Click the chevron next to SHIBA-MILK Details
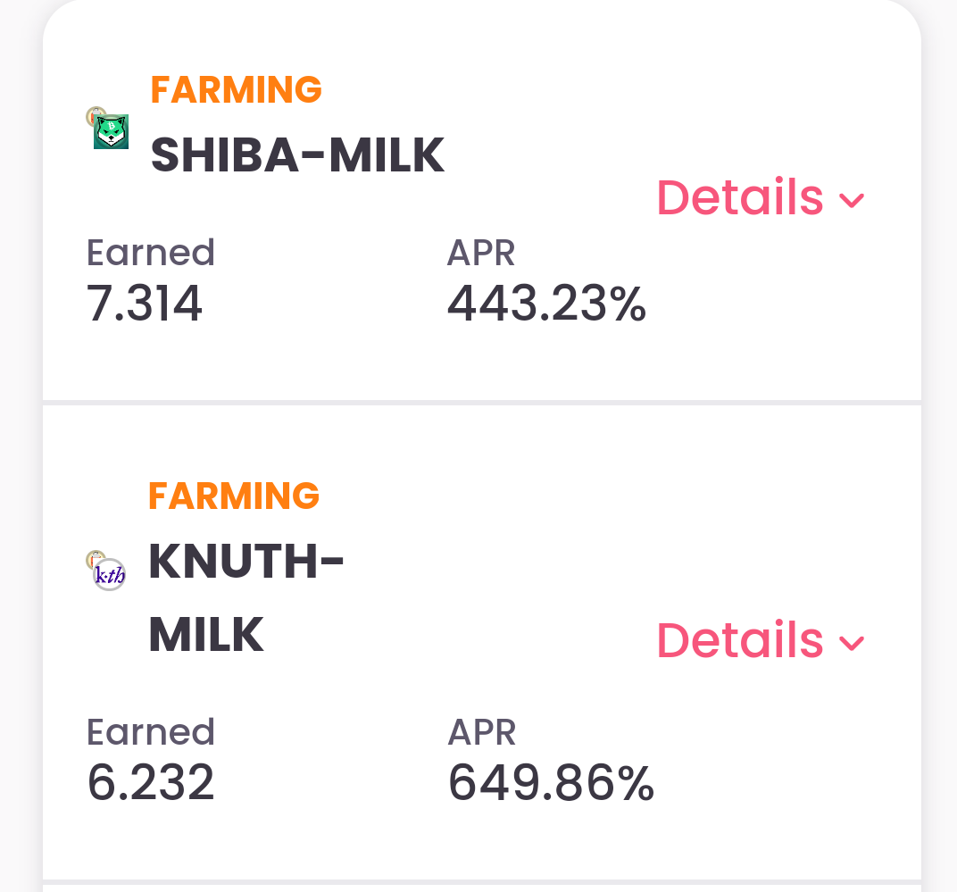 pyautogui.click(x=852, y=200)
